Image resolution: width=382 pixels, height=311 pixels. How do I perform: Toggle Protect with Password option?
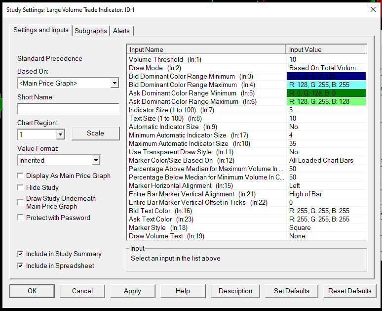(20, 218)
